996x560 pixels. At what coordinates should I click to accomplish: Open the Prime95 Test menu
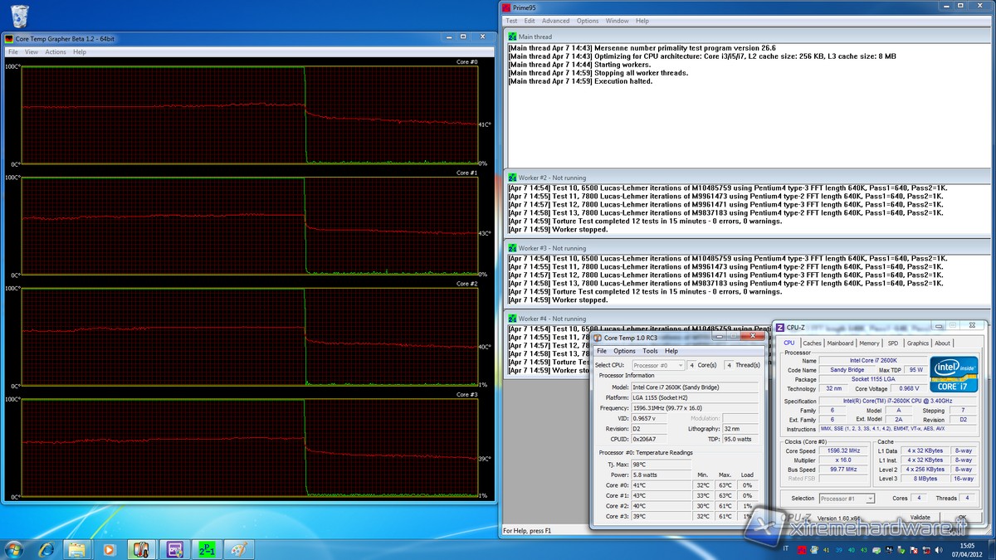point(511,21)
